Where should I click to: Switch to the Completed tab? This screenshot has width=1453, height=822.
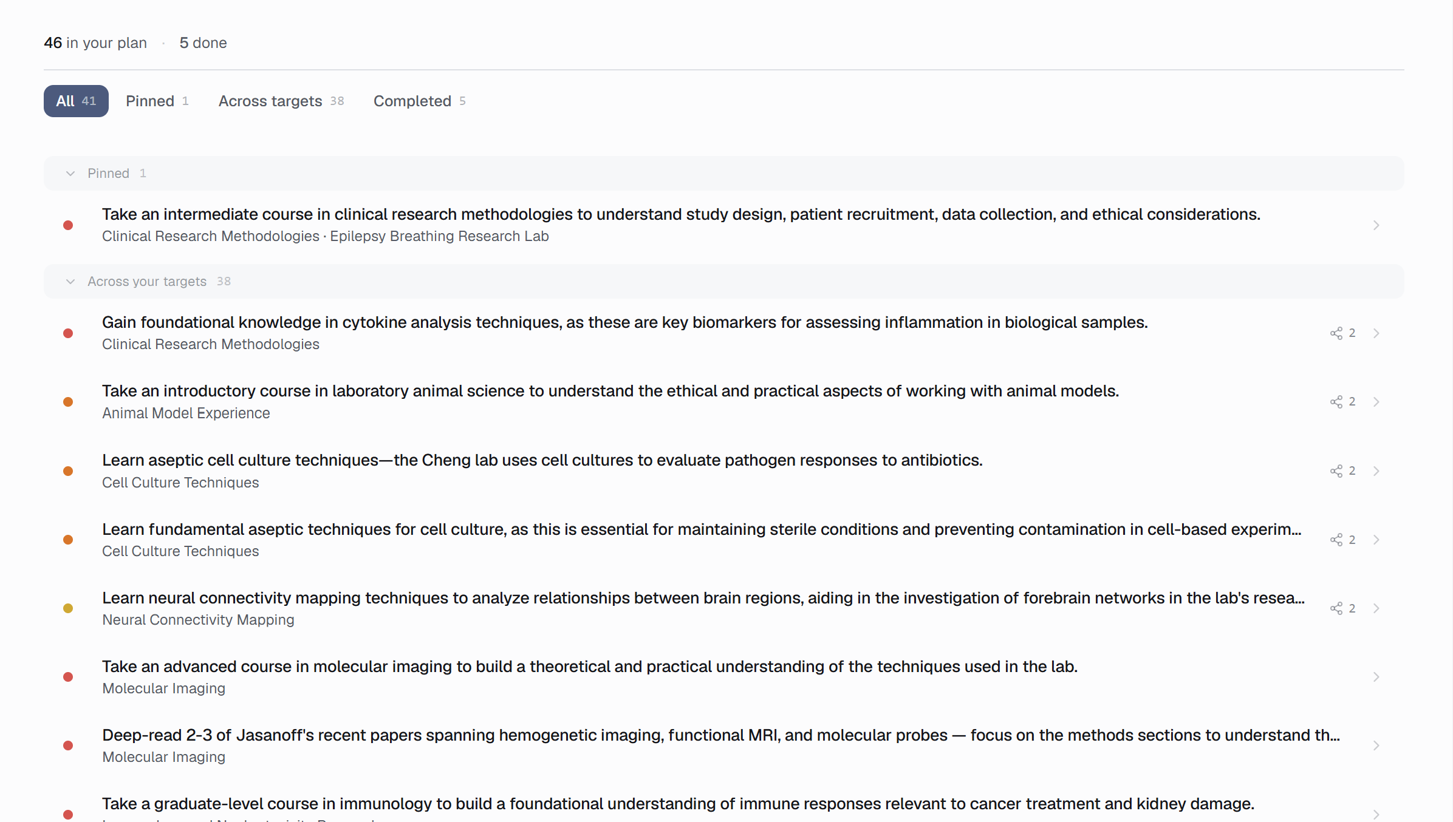(419, 101)
